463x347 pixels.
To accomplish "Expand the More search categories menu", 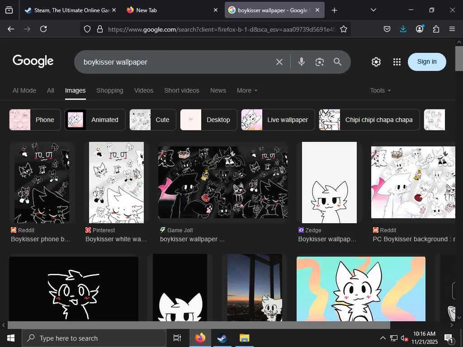I will click(x=247, y=90).
